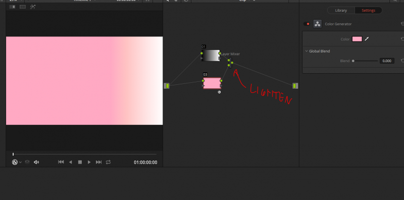Click the loop playback icon
The width and height of the screenshot is (404, 200).
(x=108, y=162)
